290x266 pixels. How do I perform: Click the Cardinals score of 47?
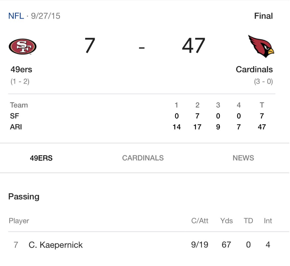coord(193,45)
